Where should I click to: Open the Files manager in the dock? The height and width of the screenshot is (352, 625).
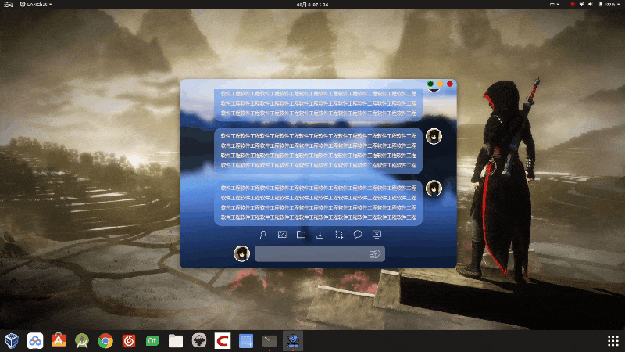click(x=176, y=341)
